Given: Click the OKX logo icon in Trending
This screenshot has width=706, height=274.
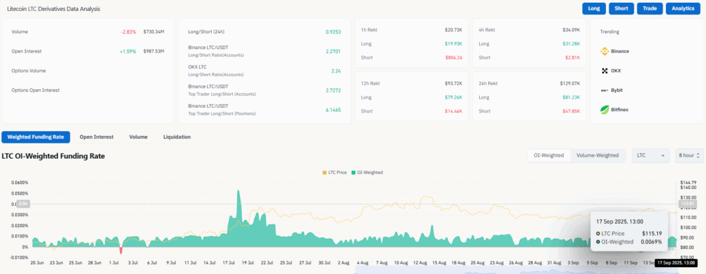Looking at the screenshot, I should coord(605,71).
